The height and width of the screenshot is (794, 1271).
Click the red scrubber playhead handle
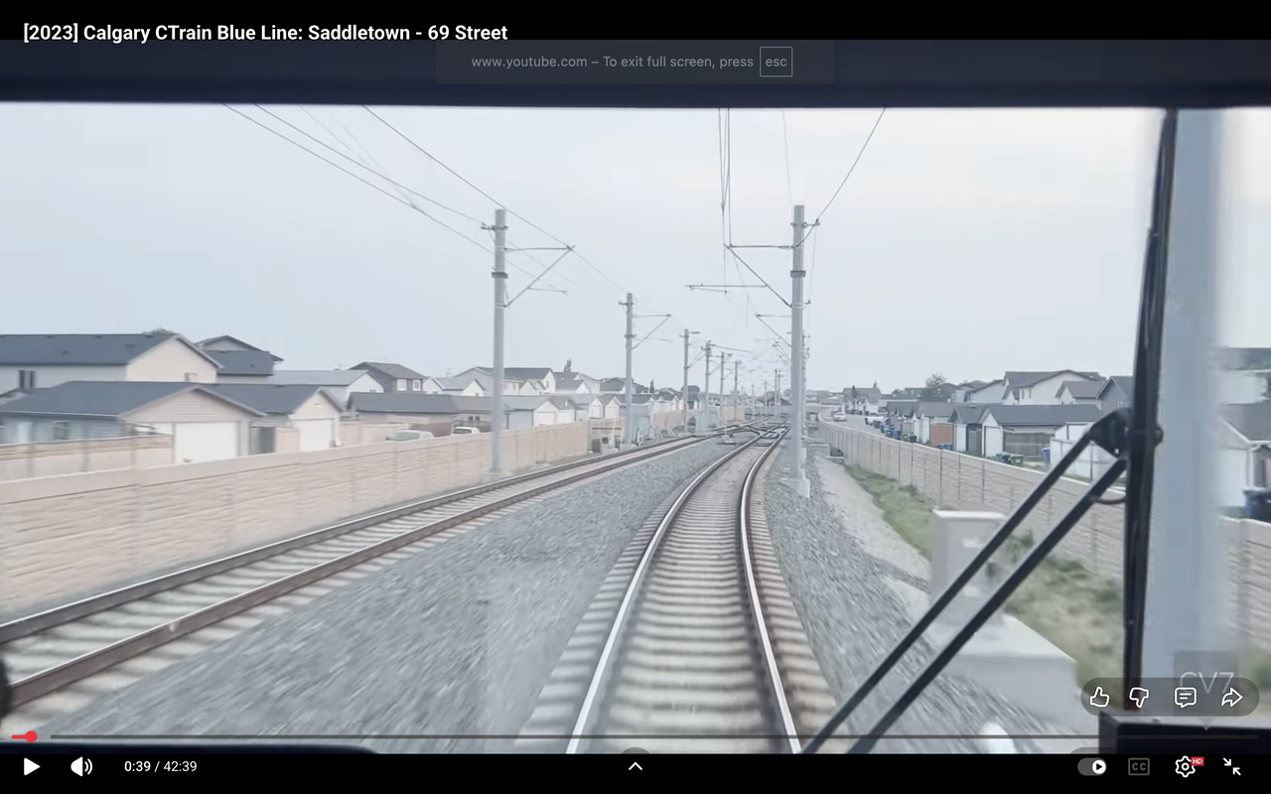[x=31, y=736]
